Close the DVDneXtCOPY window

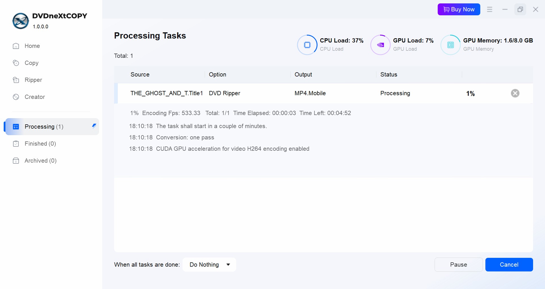[x=536, y=9]
